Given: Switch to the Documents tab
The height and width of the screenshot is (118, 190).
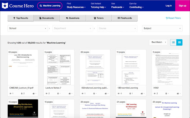Looking at the screenshot, I should click(x=47, y=18).
